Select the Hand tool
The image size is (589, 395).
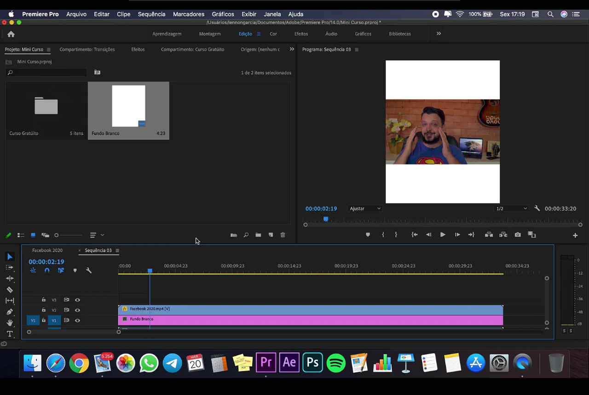(10, 323)
